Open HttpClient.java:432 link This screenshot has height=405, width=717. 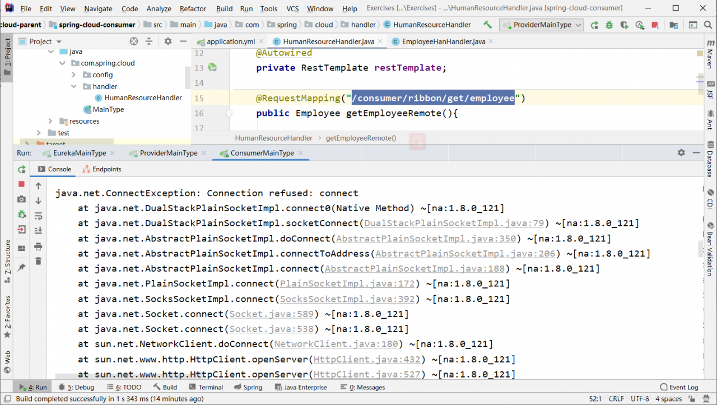click(367, 359)
